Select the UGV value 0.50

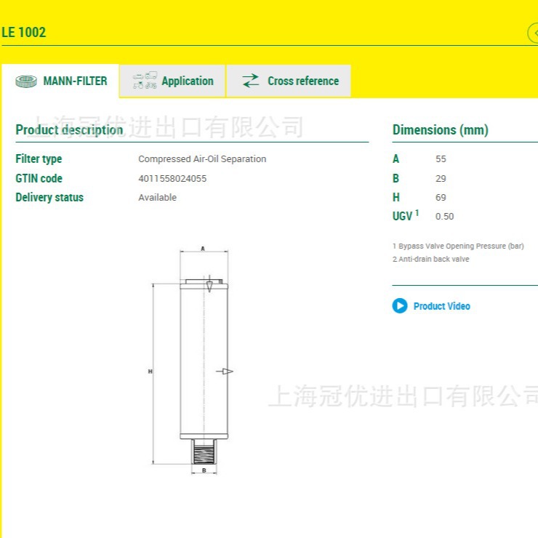[x=444, y=216]
